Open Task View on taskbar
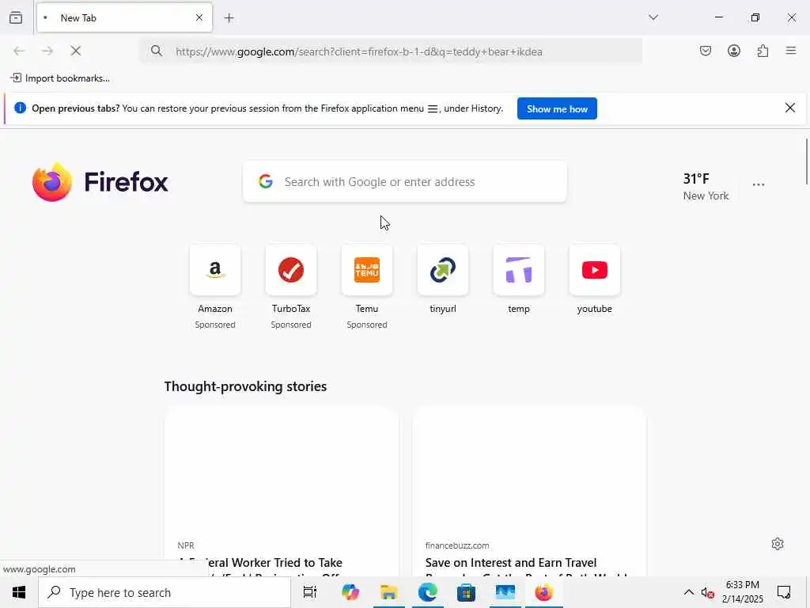The width and height of the screenshot is (810, 608). click(x=310, y=592)
